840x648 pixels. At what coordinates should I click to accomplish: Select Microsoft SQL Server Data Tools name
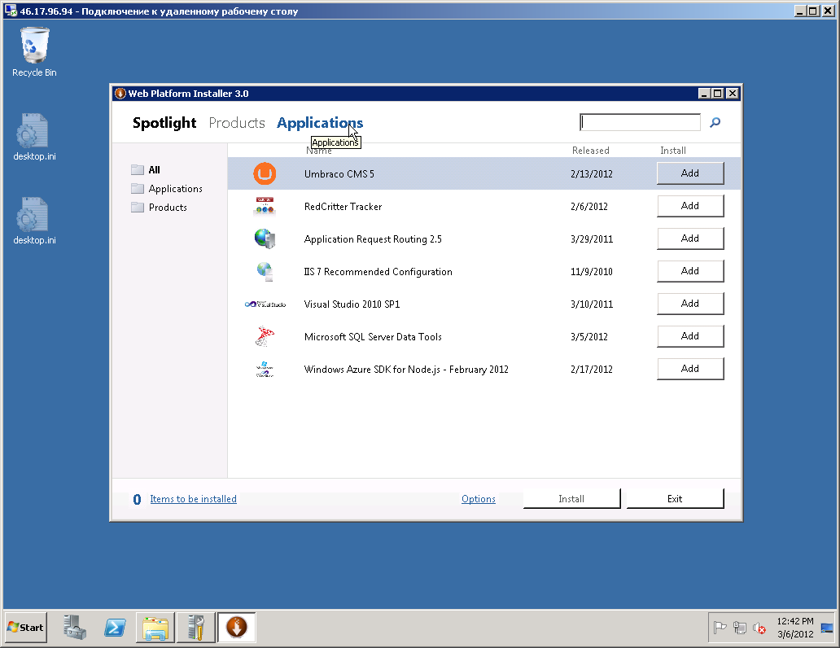(x=373, y=336)
